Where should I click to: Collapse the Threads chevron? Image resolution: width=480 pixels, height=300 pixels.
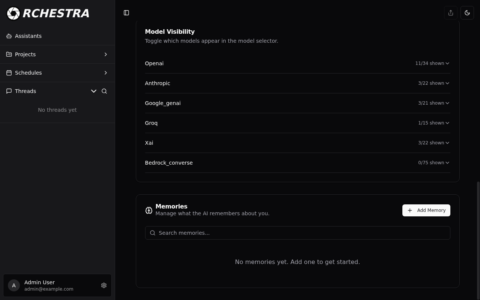(x=94, y=91)
